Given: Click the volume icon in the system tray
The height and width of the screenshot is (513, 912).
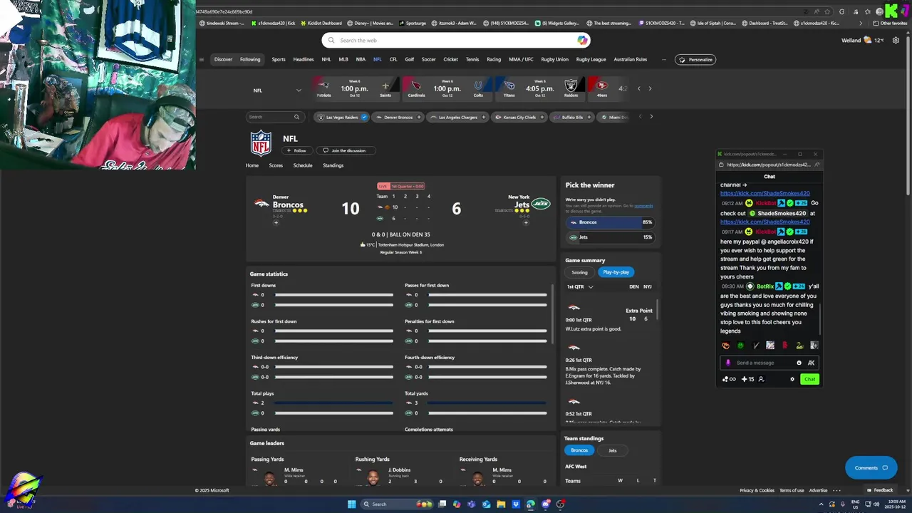Looking at the screenshot, I should (x=876, y=504).
